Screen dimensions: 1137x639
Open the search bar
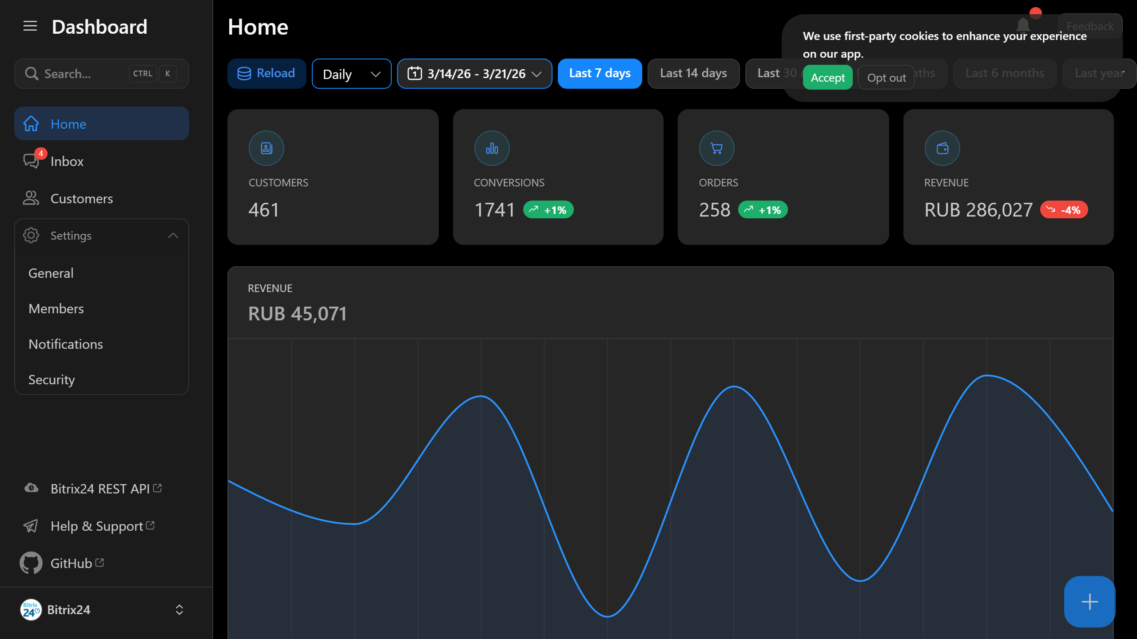point(101,74)
